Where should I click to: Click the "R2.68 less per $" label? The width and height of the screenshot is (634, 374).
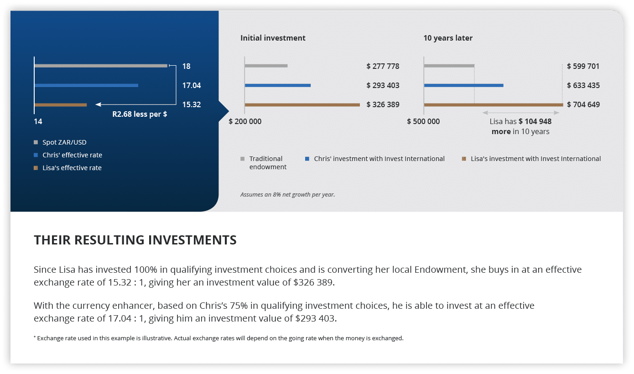pyautogui.click(x=140, y=114)
